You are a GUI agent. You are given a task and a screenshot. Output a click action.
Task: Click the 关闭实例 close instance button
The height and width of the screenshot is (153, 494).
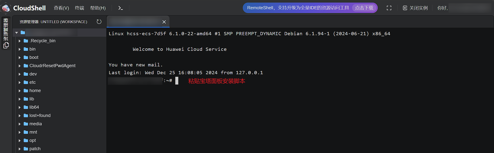(415, 8)
